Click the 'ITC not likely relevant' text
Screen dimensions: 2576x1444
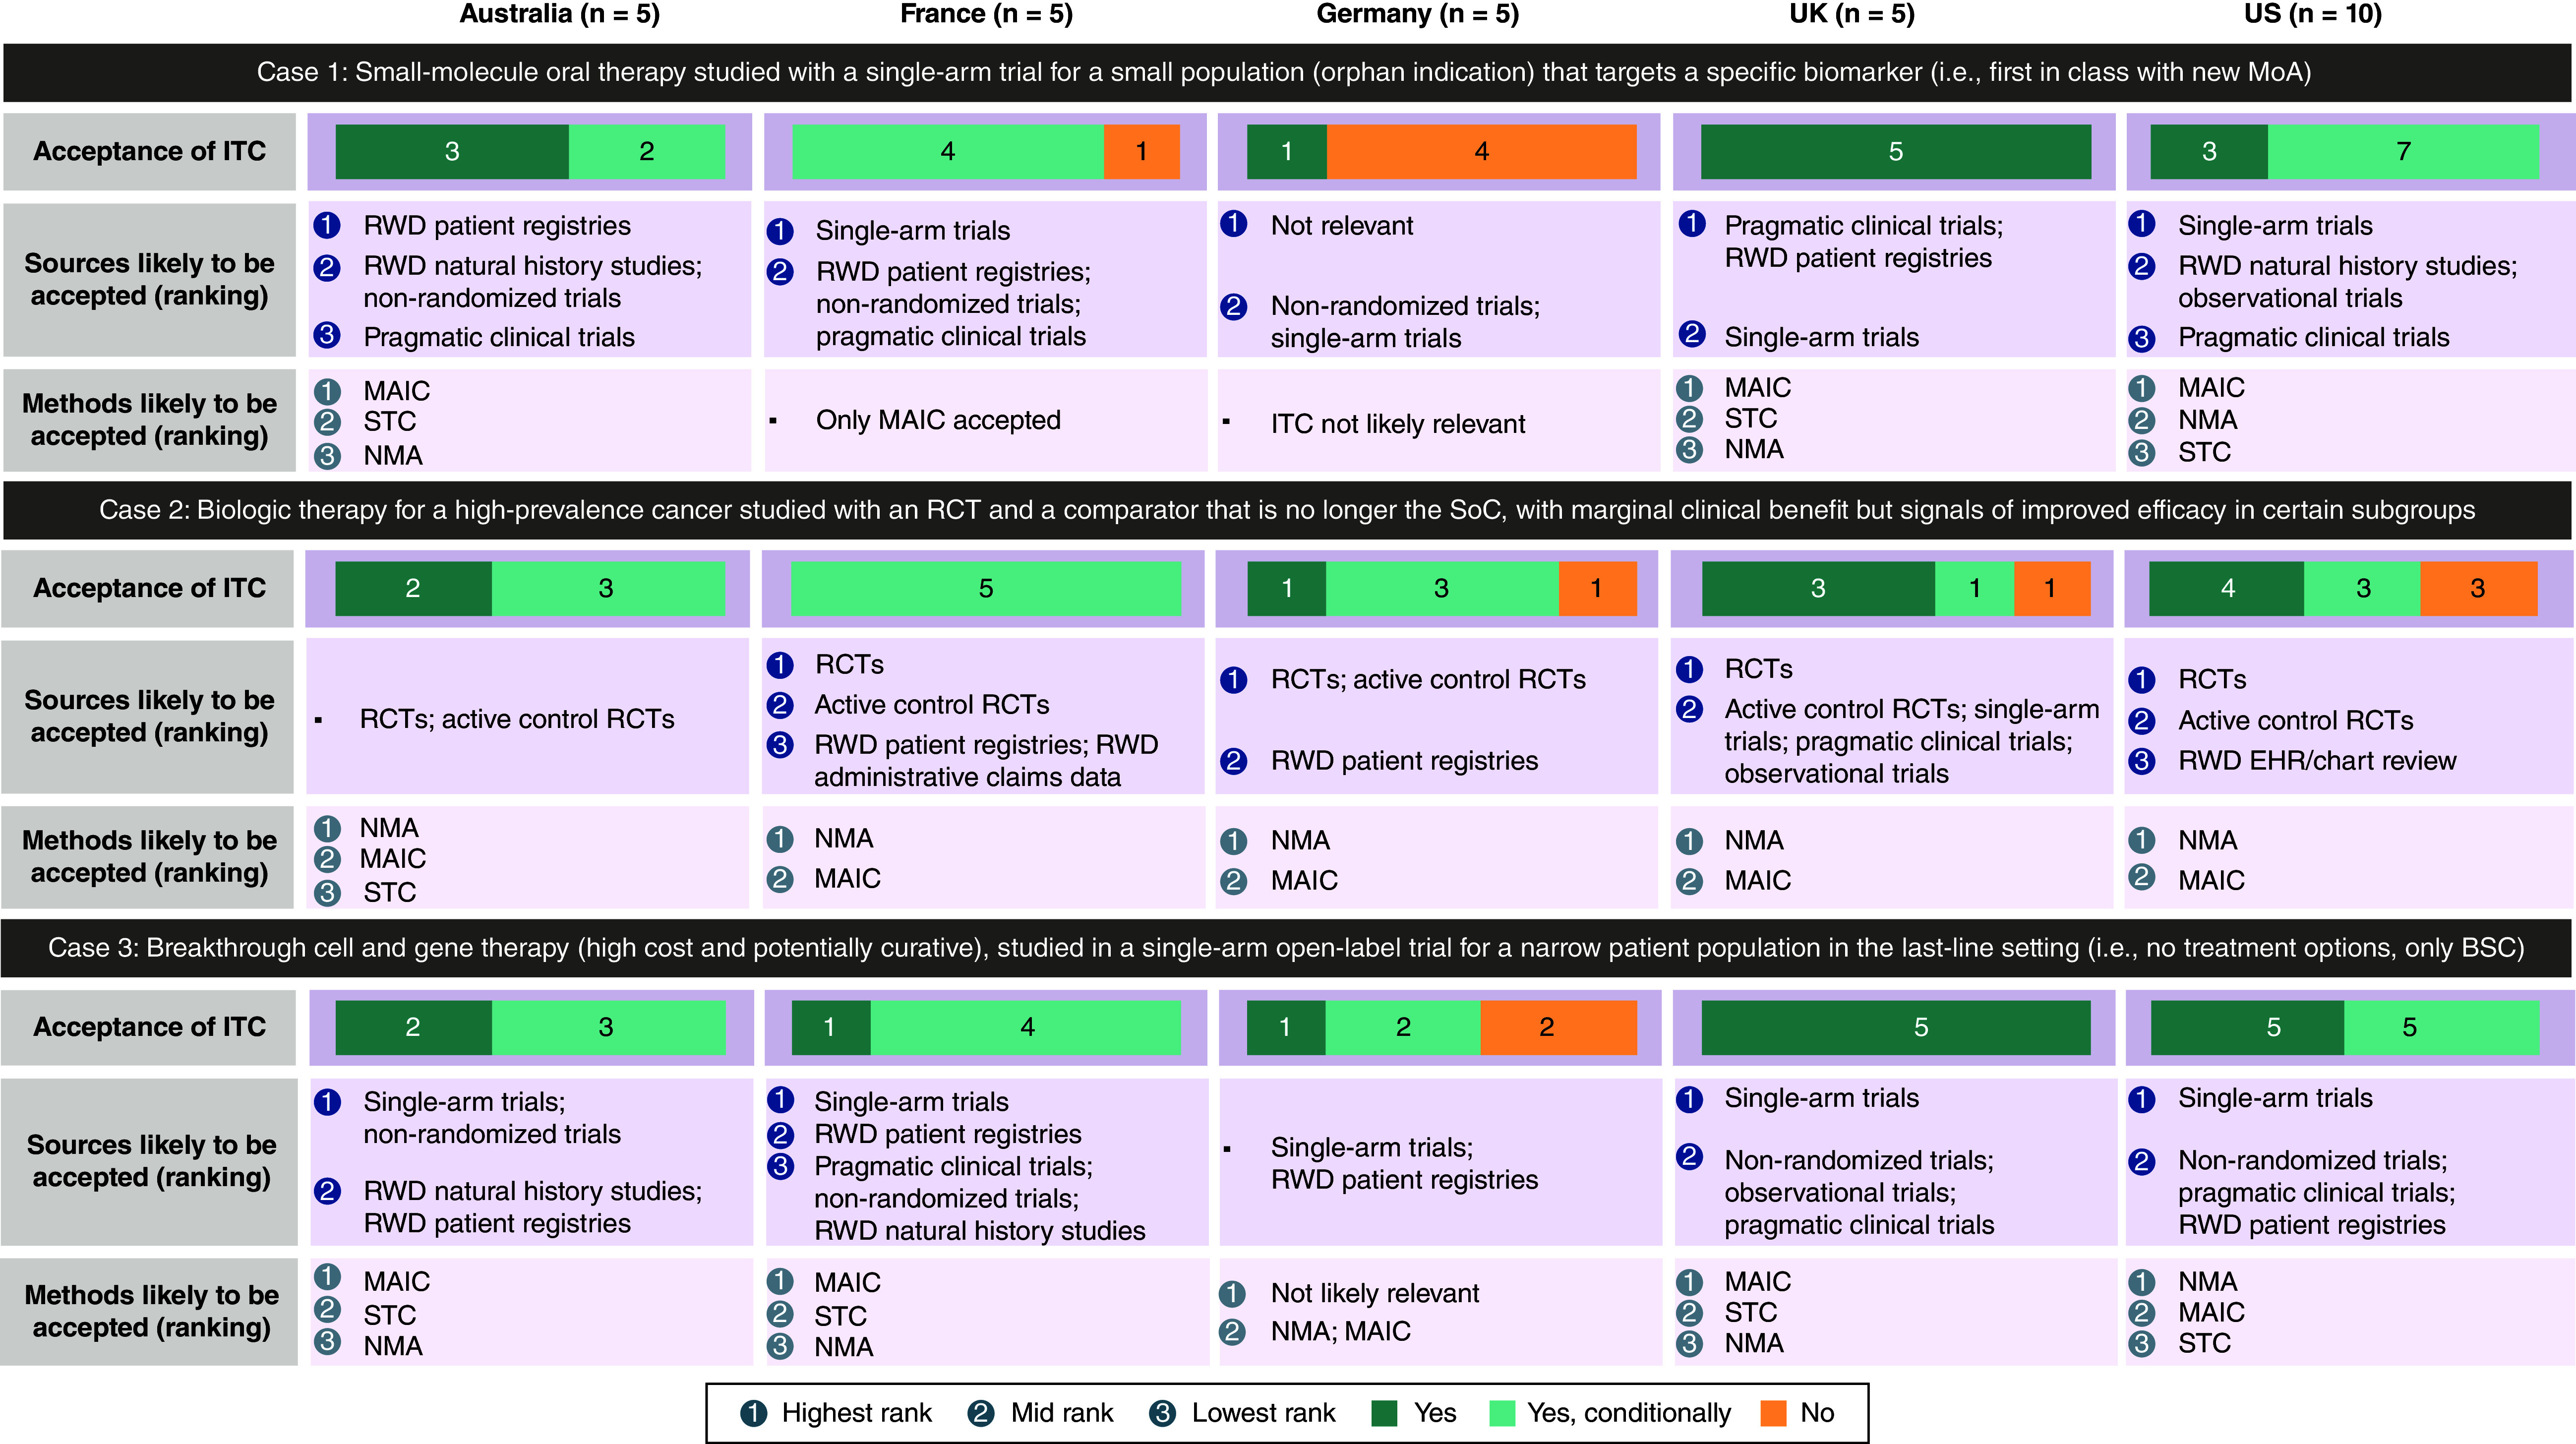(1397, 424)
